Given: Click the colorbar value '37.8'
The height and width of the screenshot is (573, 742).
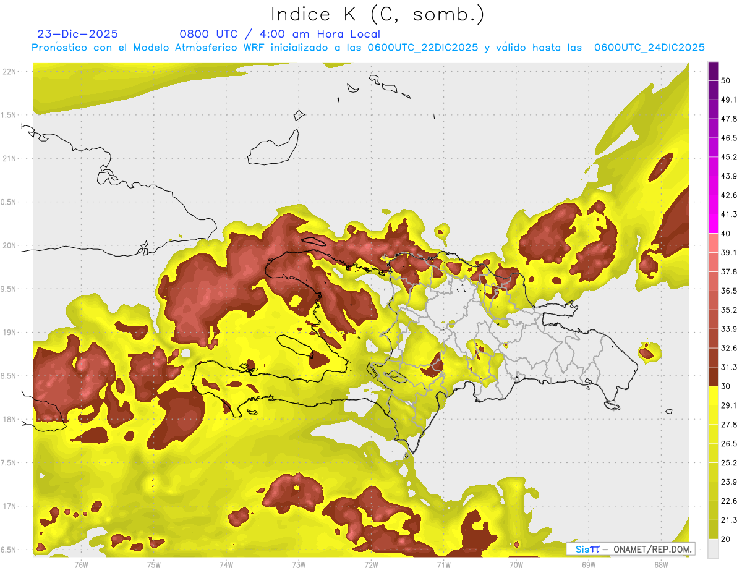Looking at the screenshot, I should [x=729, y=271].
